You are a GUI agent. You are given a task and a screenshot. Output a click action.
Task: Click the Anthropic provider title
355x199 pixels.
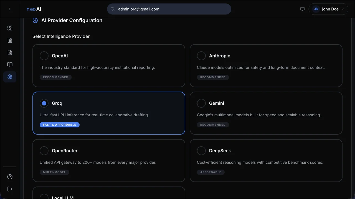220,56
